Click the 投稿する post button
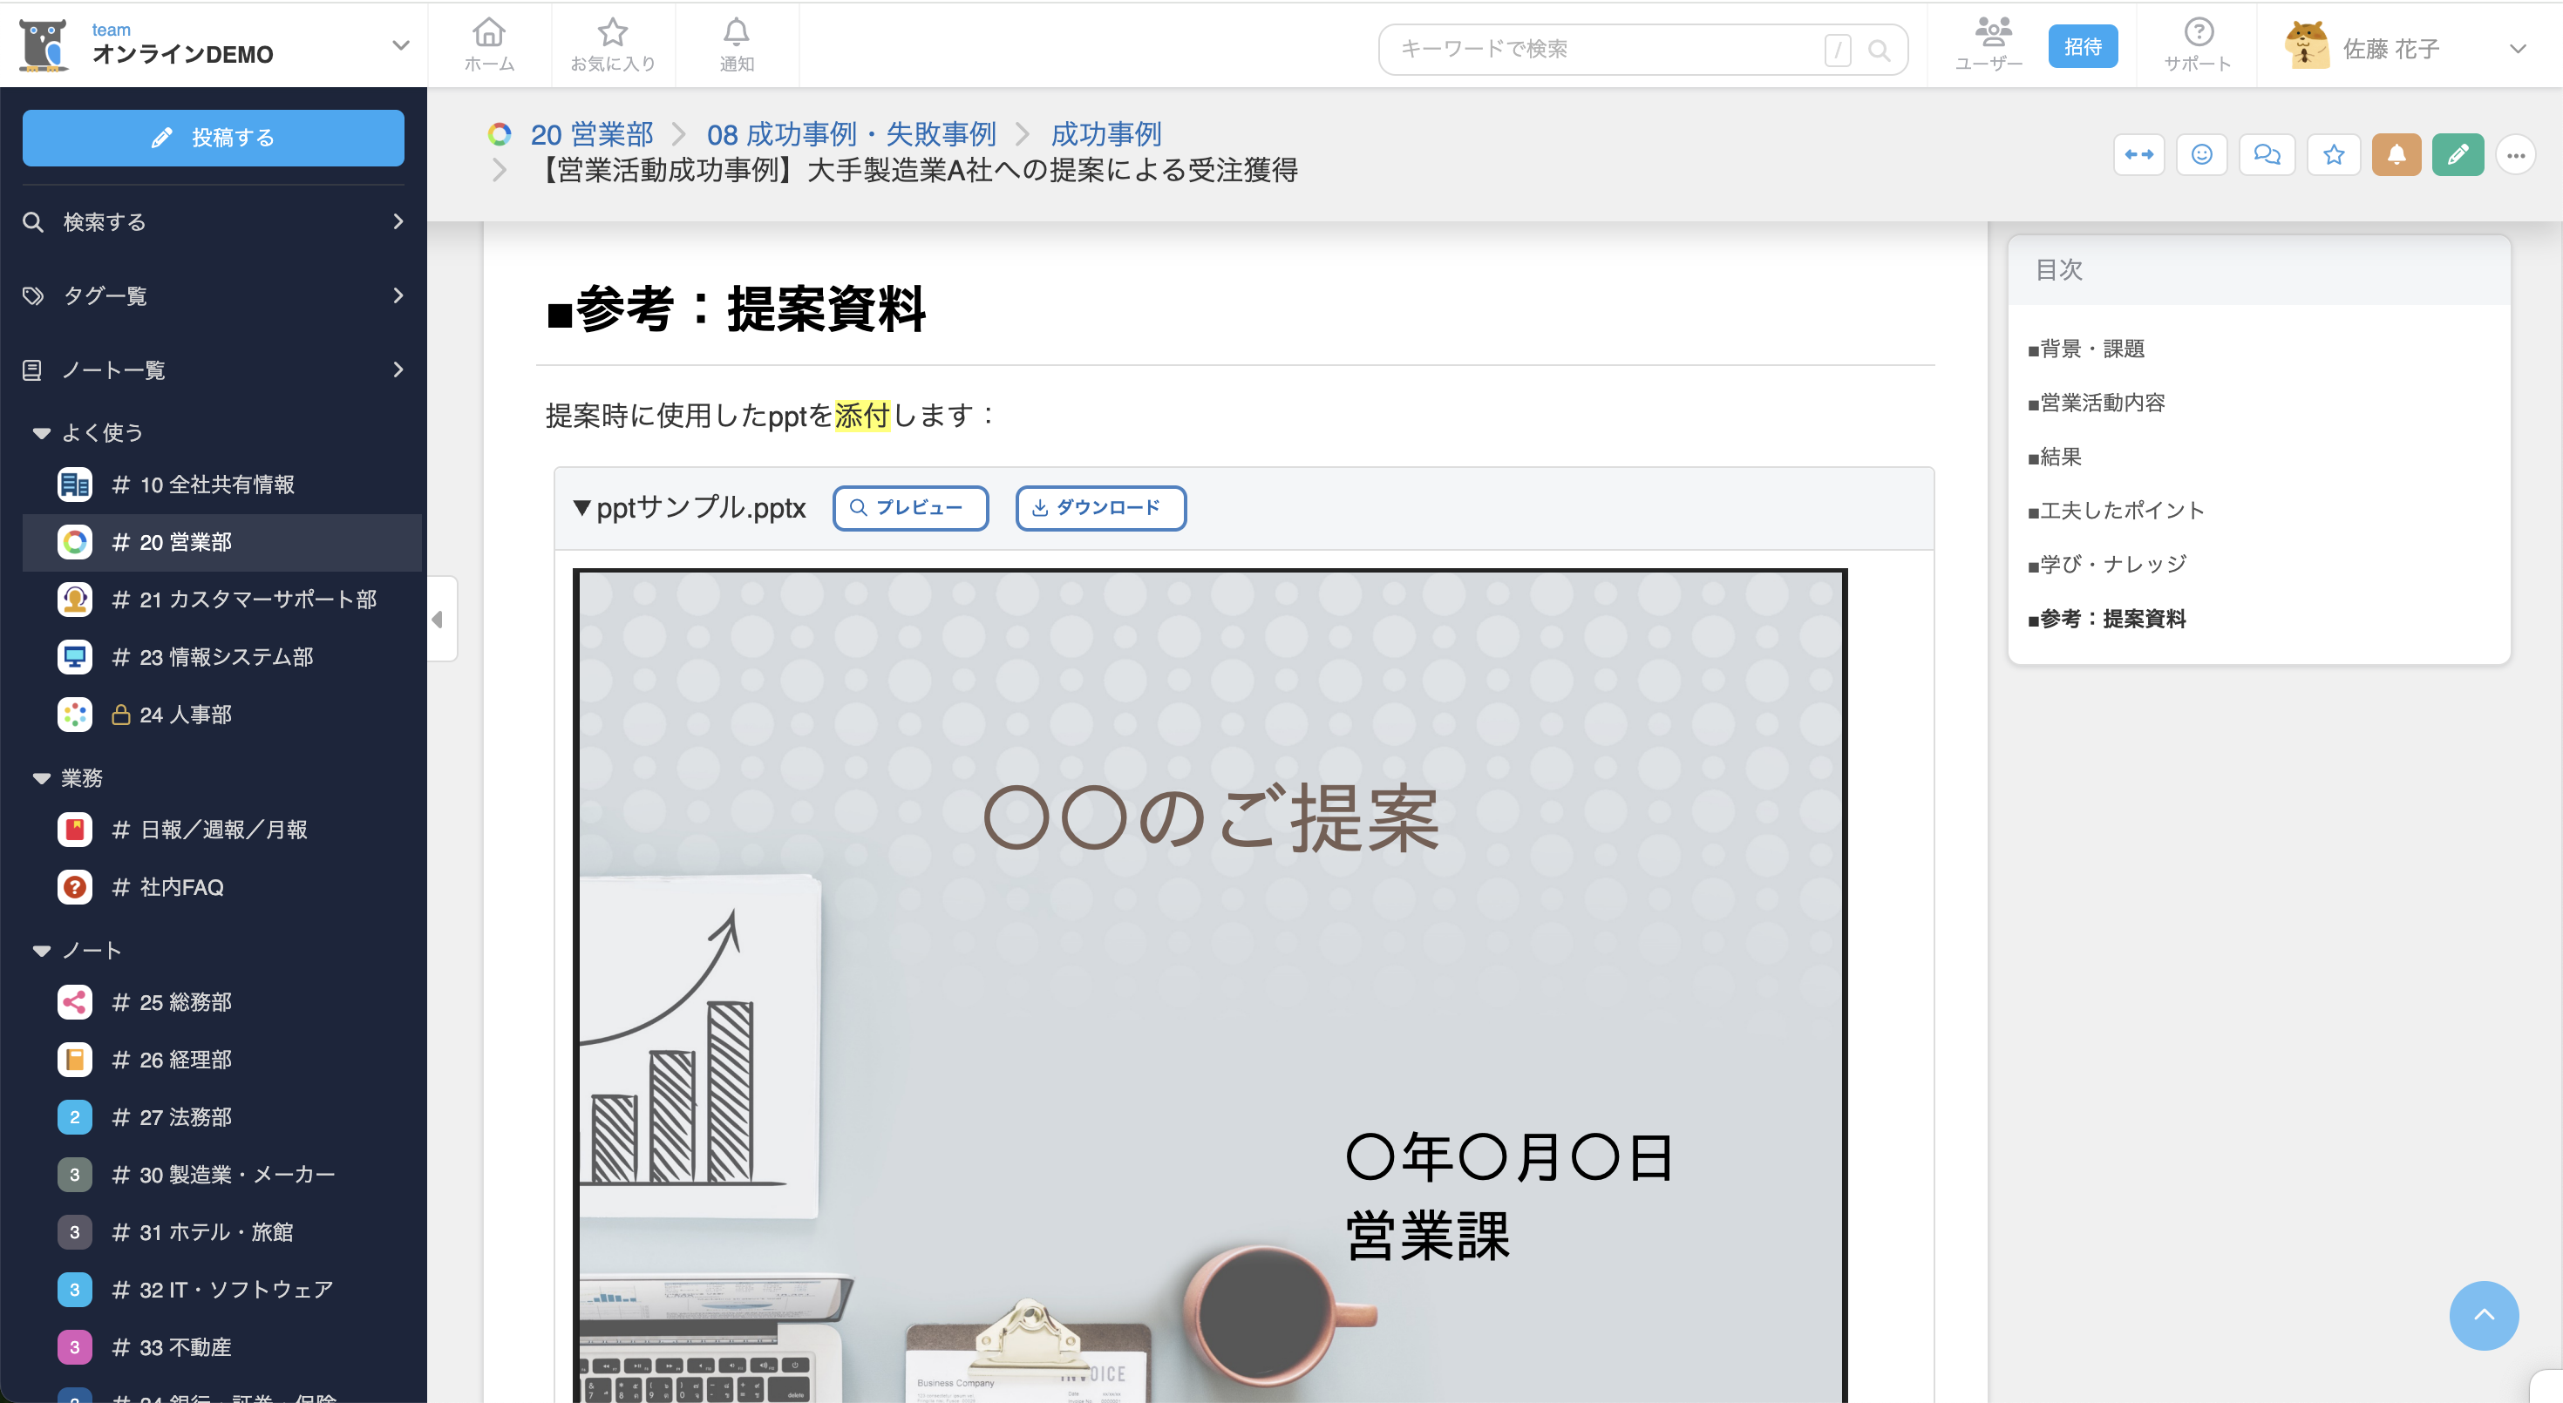 click(x=213, y=137)
